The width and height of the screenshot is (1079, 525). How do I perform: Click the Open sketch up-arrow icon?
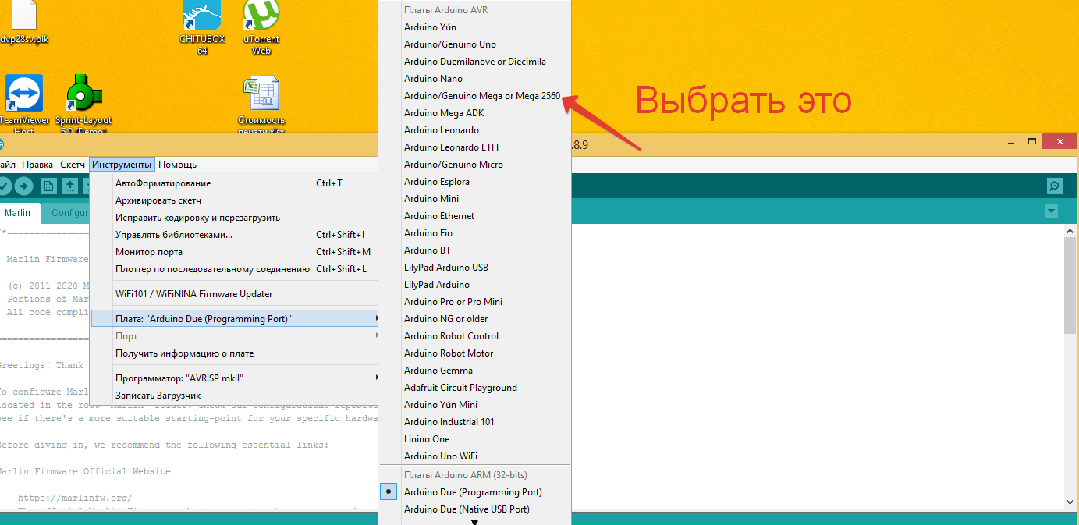pyautogui.click(x=70, y=186)
